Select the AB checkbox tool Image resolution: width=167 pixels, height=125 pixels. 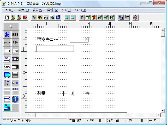(15, 83)
